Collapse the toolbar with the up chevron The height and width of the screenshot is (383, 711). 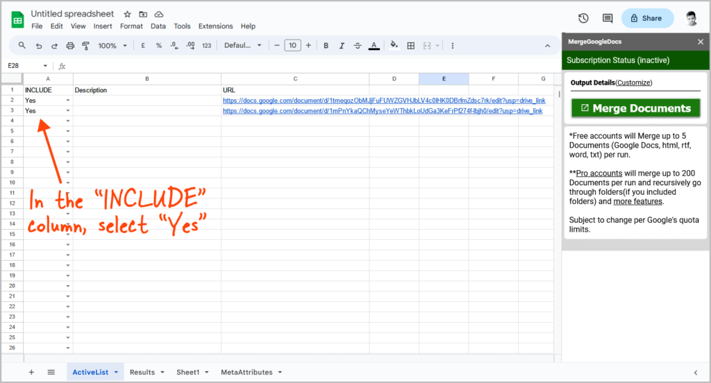[x=547, y=46]
